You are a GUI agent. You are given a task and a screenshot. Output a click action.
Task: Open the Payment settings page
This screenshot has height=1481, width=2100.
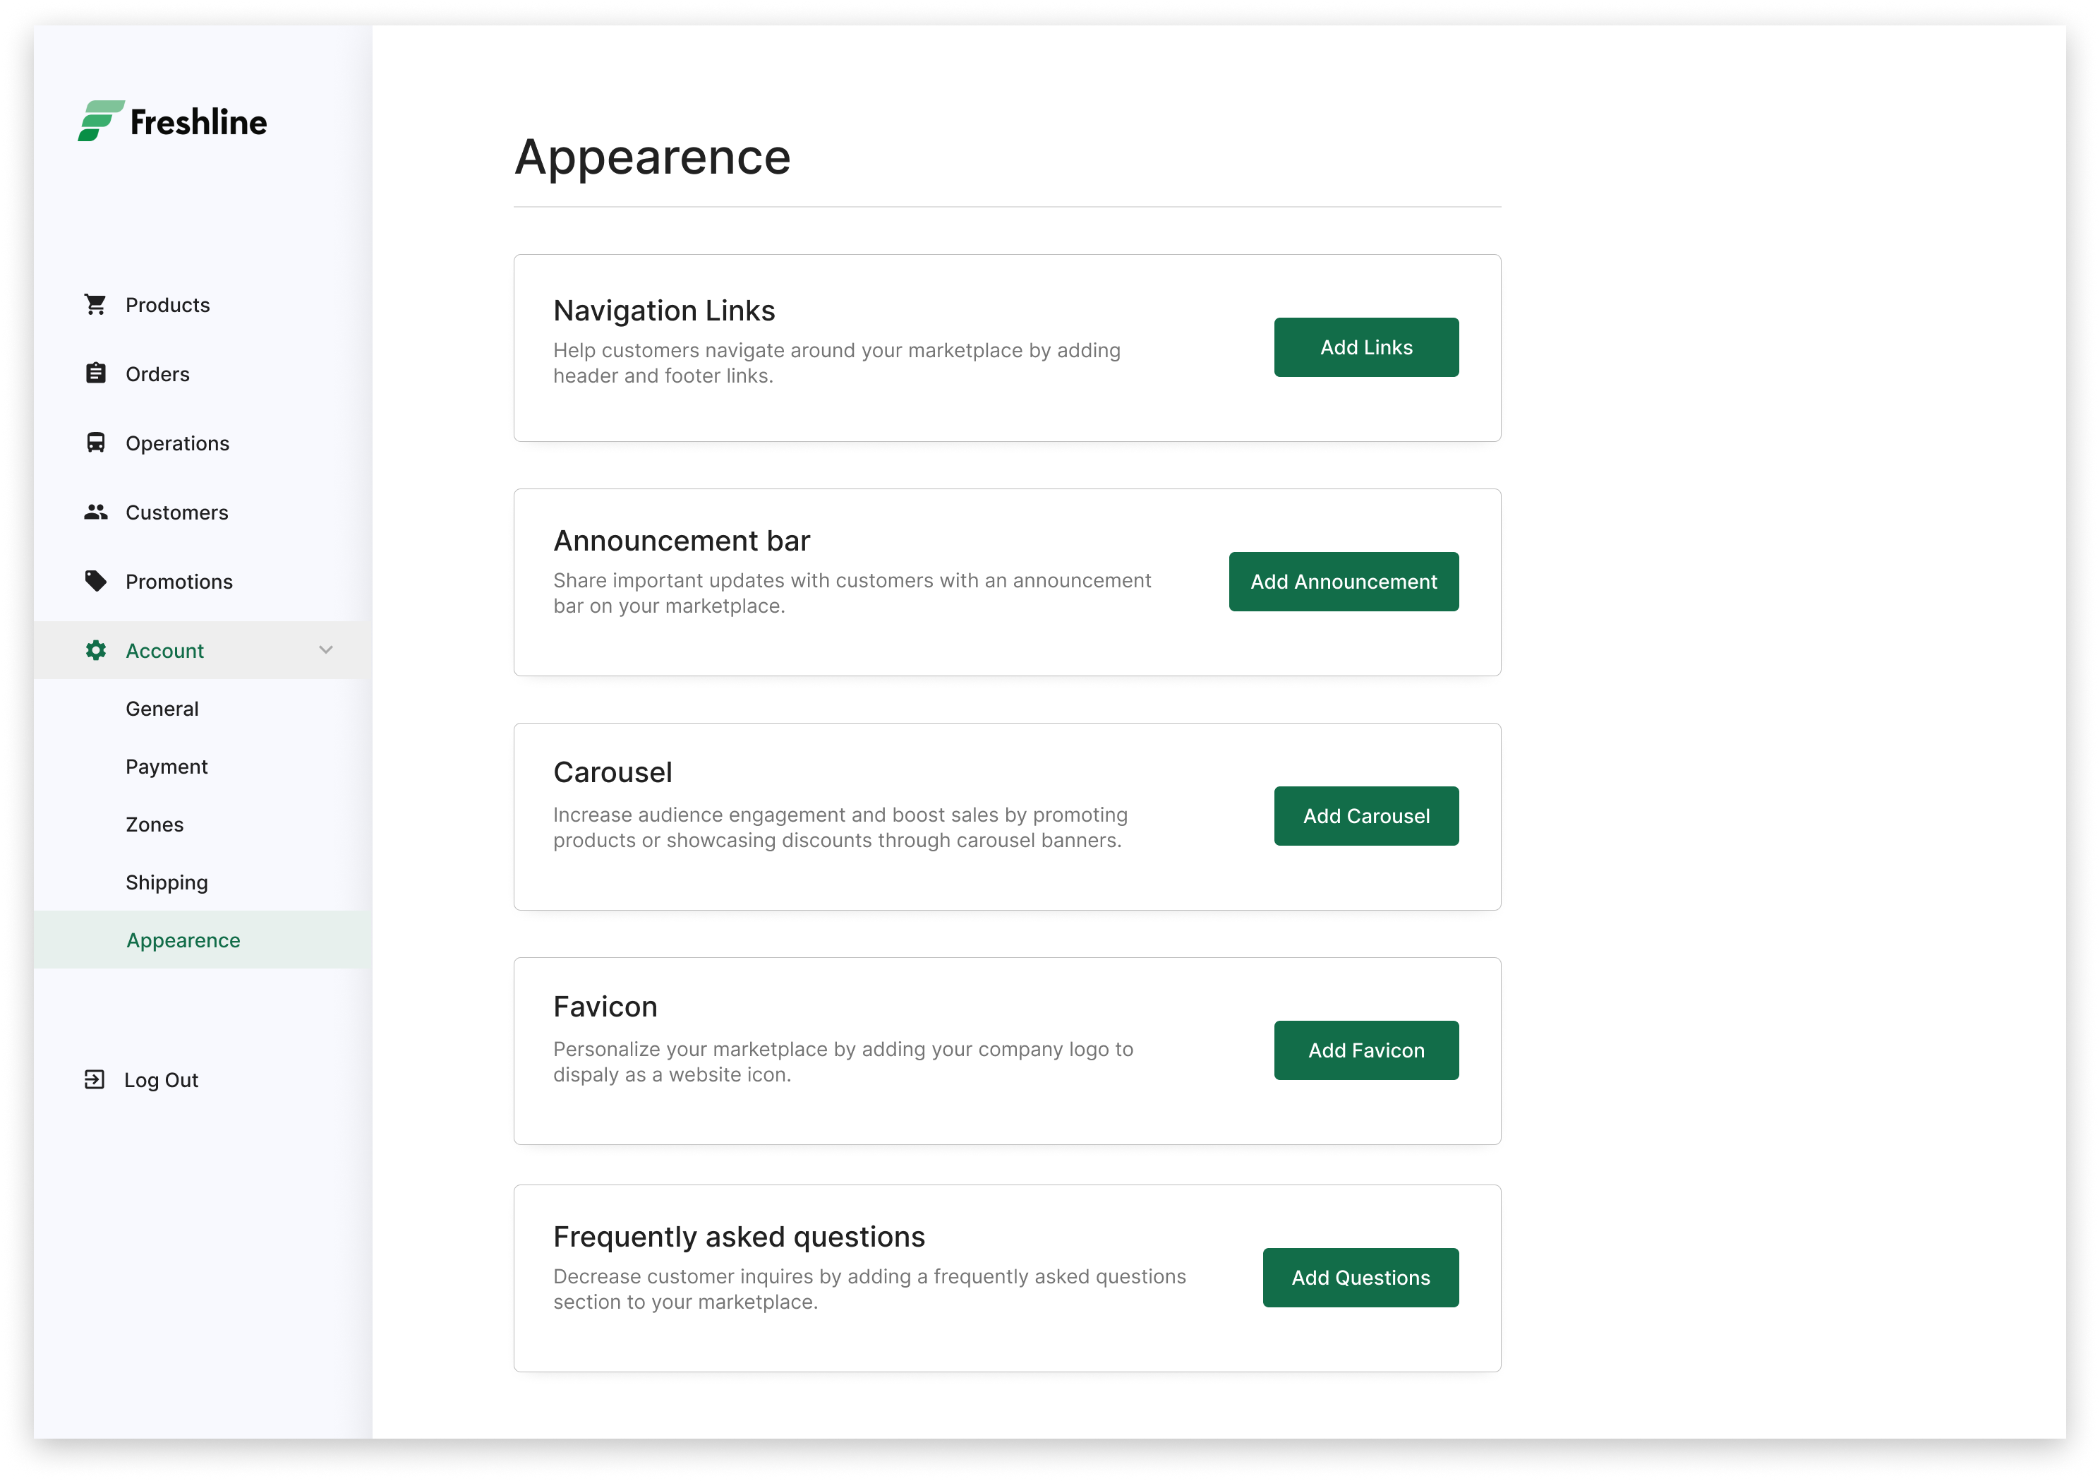(x=167, y=767)
